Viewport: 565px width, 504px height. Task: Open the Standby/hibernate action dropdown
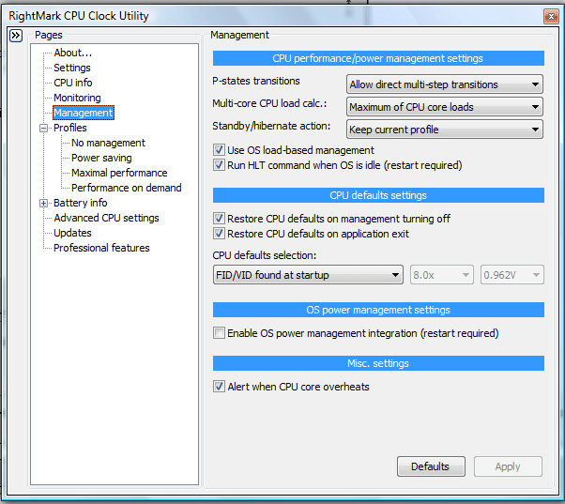tap(444, 130)
